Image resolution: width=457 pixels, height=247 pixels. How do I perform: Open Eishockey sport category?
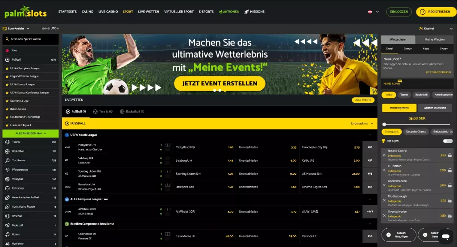click(30, 188)
